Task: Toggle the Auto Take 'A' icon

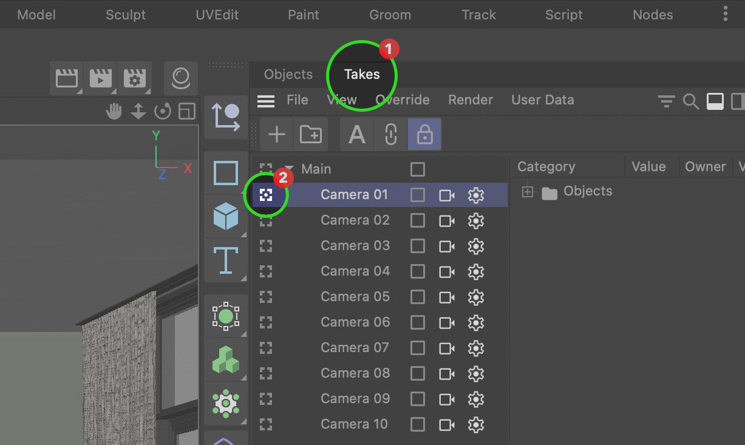Action: [x=357, y=134]
